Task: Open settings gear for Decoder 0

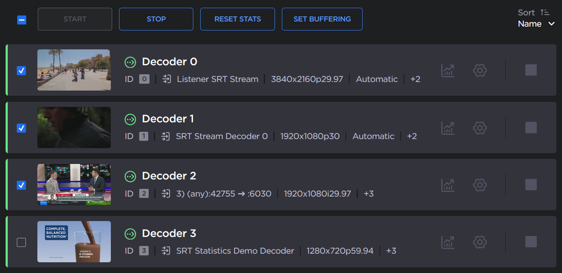Action: click(480, 70)
